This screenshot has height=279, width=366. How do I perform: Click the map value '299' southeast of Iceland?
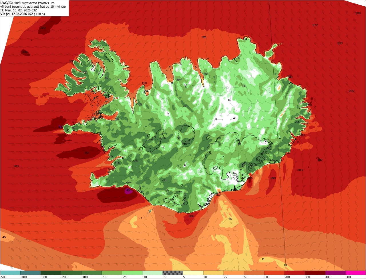pyautogui.click(x=273, y=178)
